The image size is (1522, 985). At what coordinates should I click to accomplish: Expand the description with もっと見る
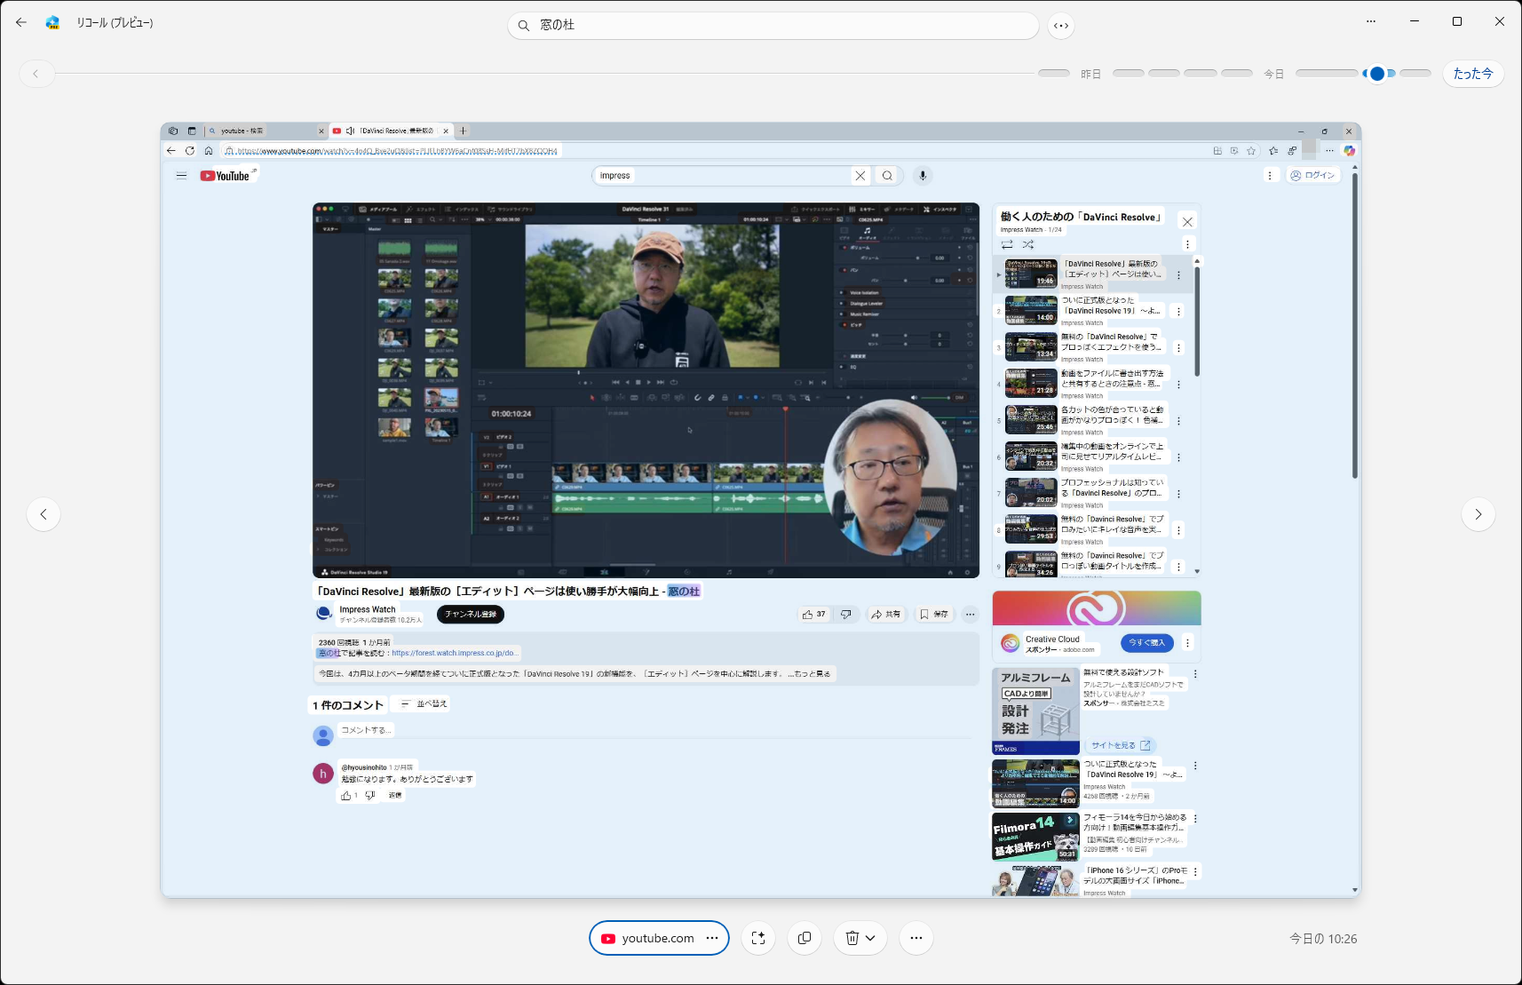pos(813,673)
